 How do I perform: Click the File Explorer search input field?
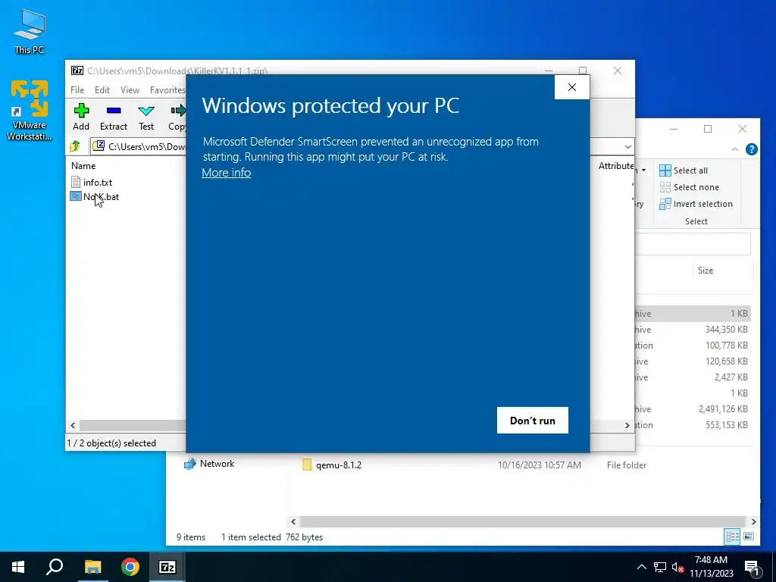tap(693, 245)
